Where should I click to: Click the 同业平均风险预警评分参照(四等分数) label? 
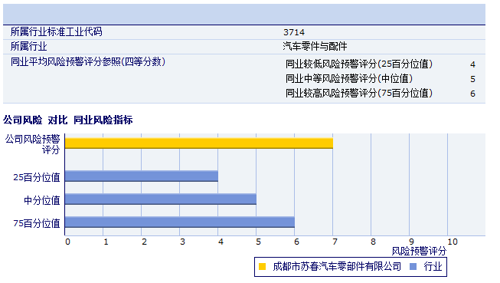point(88,61)
